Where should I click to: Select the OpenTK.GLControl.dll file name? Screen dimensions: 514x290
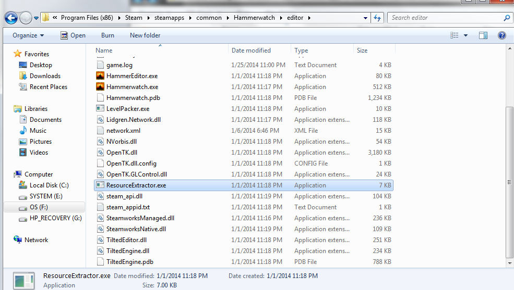coord(137,174)
